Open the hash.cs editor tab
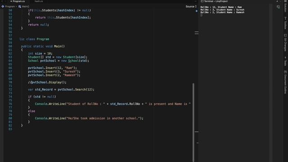The image size is (288, 162). (x=39, y=1)
